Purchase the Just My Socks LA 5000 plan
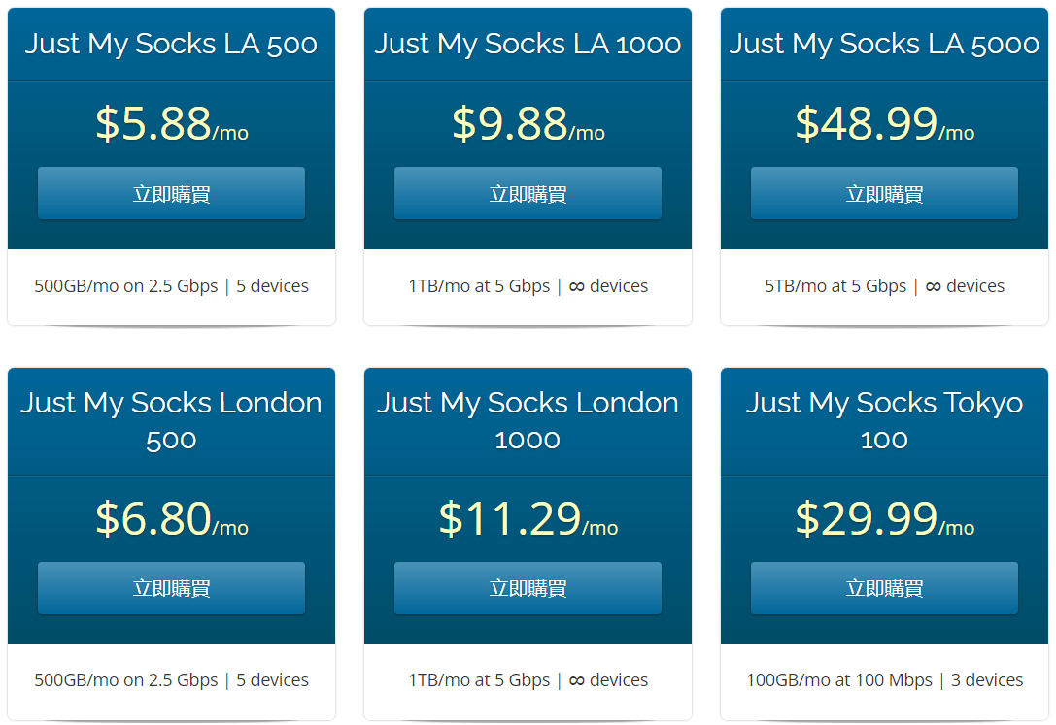Screen dimensions: 1056x725 (x=884, y=193)
